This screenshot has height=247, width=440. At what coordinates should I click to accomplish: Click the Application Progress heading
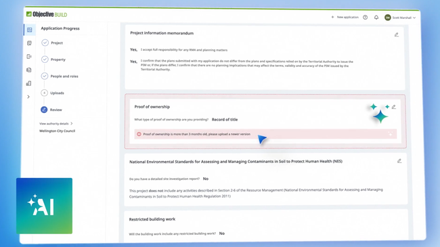pyautogui.click(x=60, y=28)
